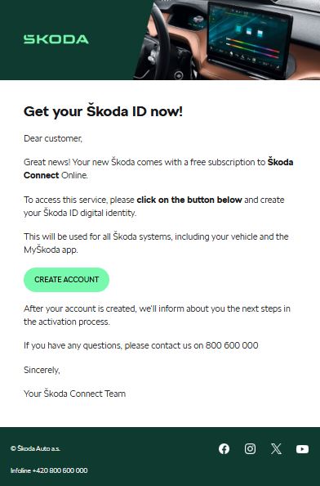This screenshot has height=486, width=320.
Task: Click the "MyŠkoda app." text
Action: pos(51,250)
